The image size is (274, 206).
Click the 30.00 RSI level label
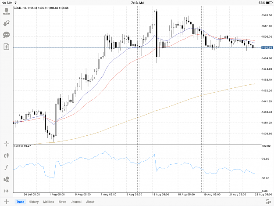tap(266, 178)
